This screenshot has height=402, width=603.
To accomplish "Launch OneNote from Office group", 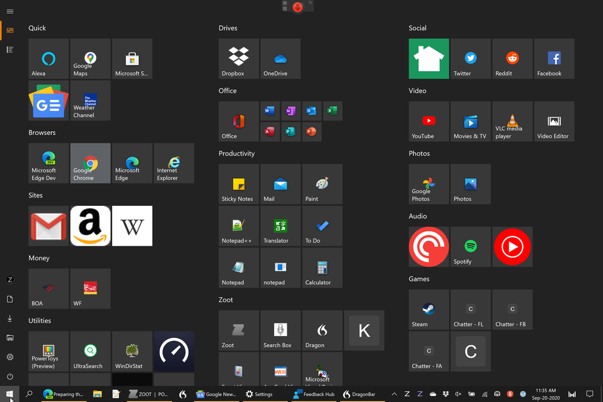I will tap(291, 111).
